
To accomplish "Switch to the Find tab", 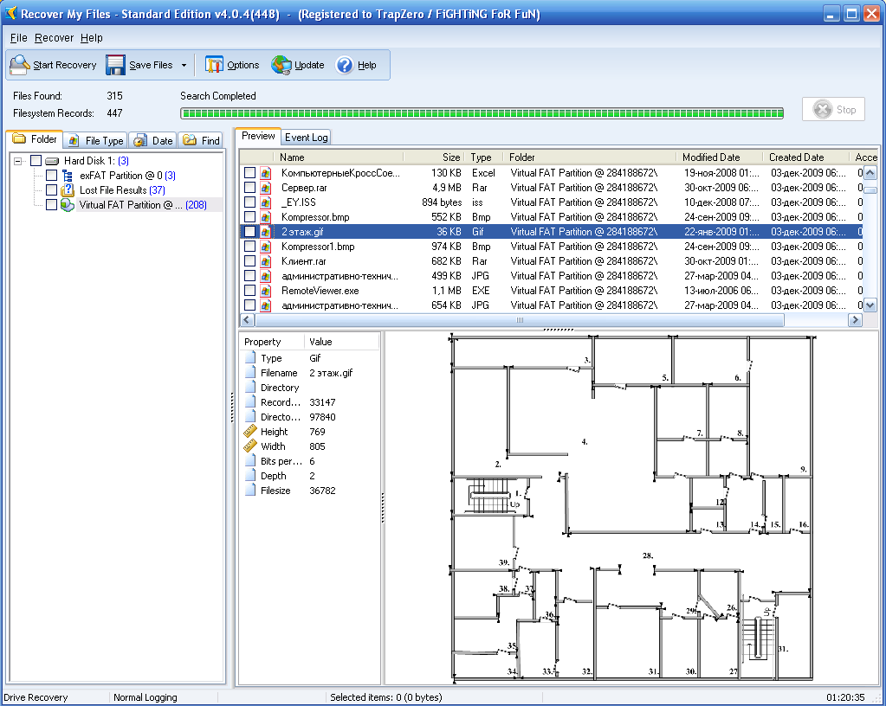I will [202, 140].
